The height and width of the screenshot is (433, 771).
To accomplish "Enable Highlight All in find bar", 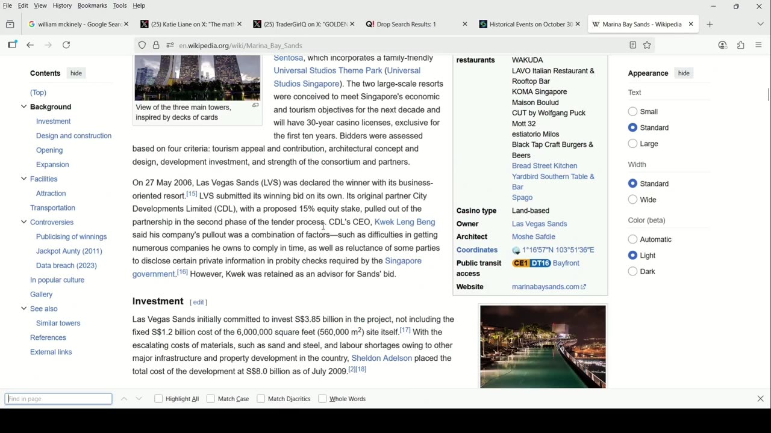I will point(158,399).
